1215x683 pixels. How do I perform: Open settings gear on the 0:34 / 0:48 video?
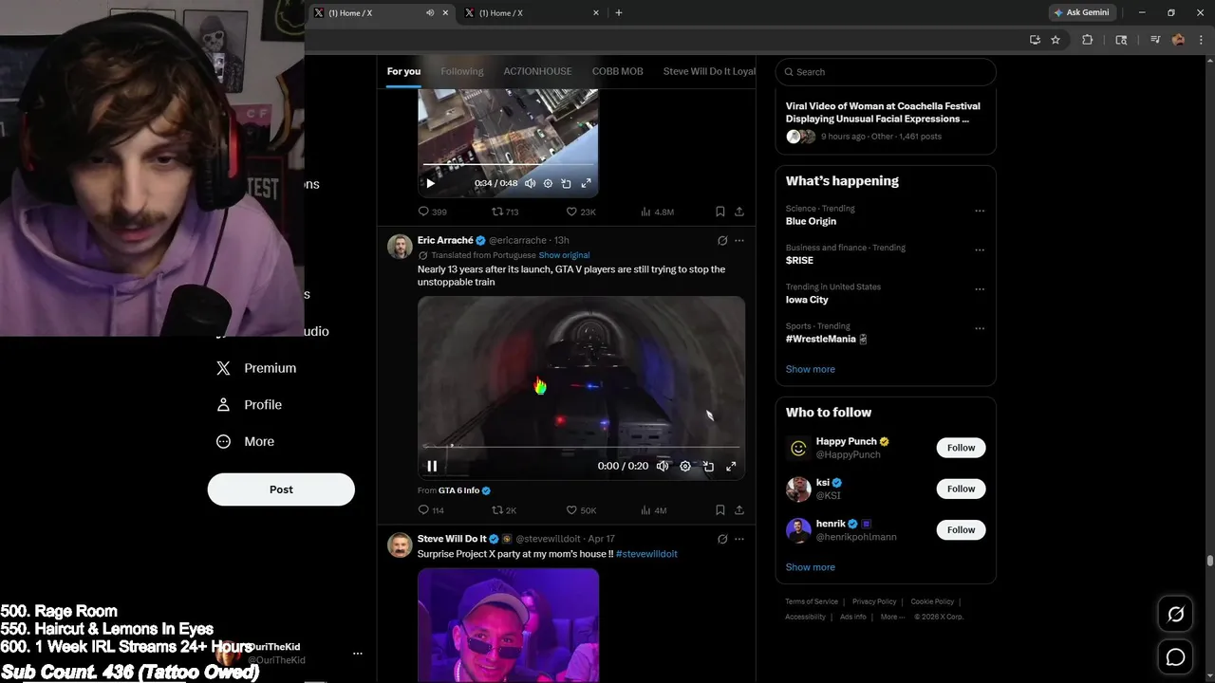[x=548, y=183]
